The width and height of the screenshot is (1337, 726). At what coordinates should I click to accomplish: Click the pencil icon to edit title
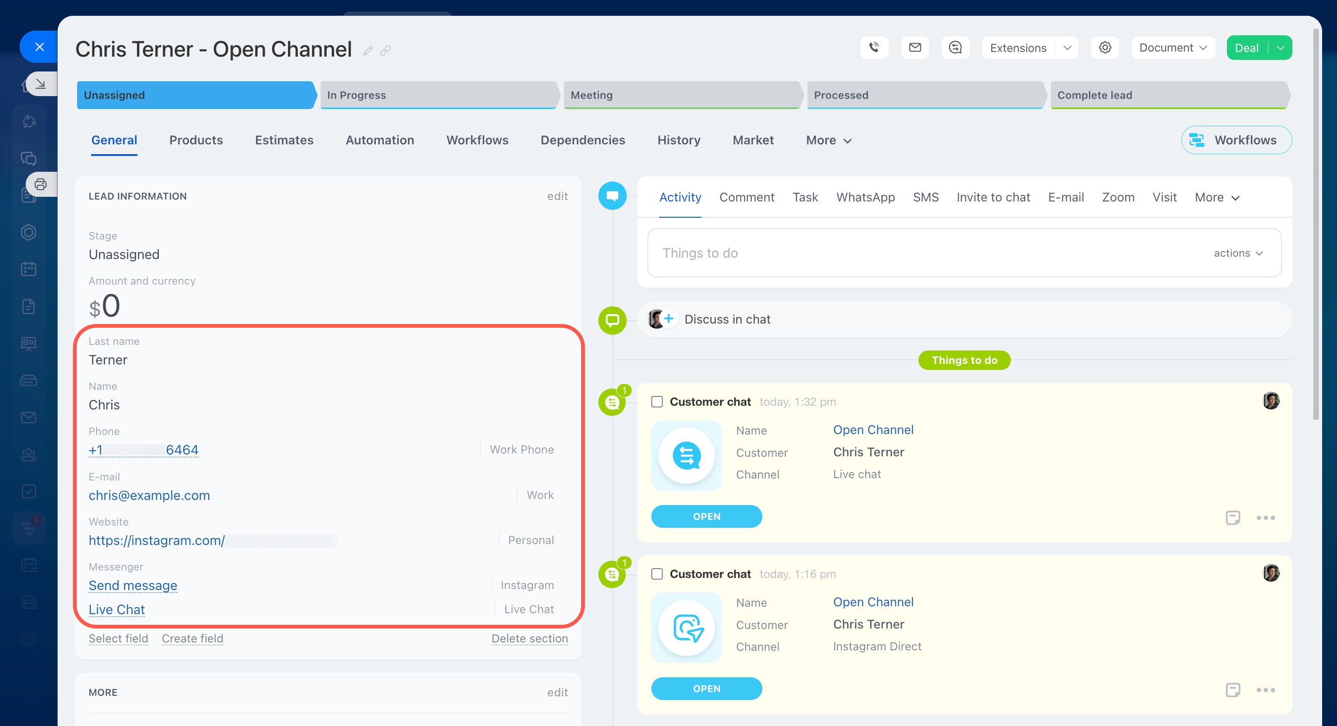[x=368, y=51]
